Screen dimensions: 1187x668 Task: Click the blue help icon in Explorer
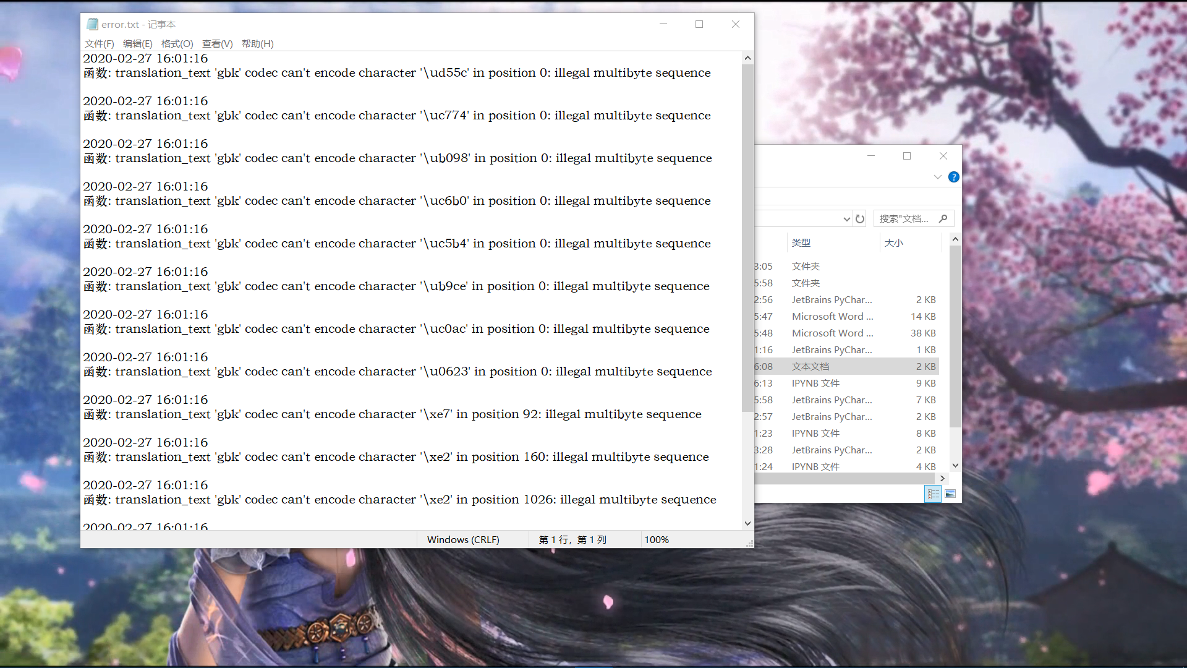[x=953, y=177]
